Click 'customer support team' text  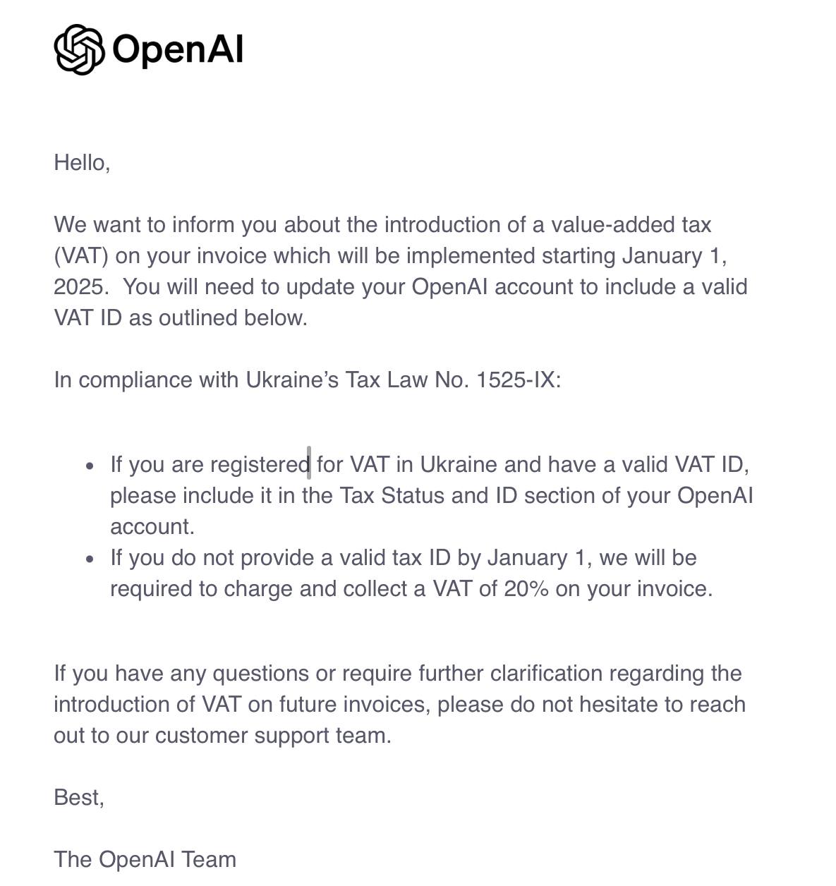tap(273, 735)
